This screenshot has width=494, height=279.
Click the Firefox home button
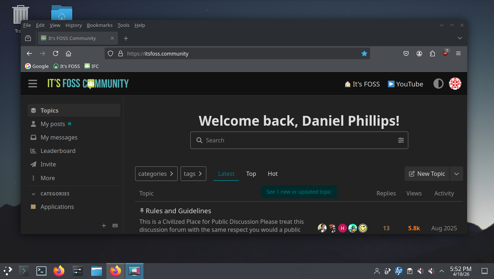68,53
